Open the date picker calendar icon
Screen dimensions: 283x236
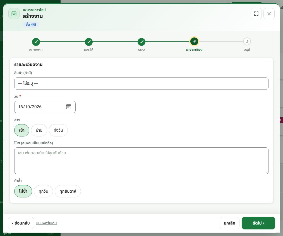click(x=69, y=107)
